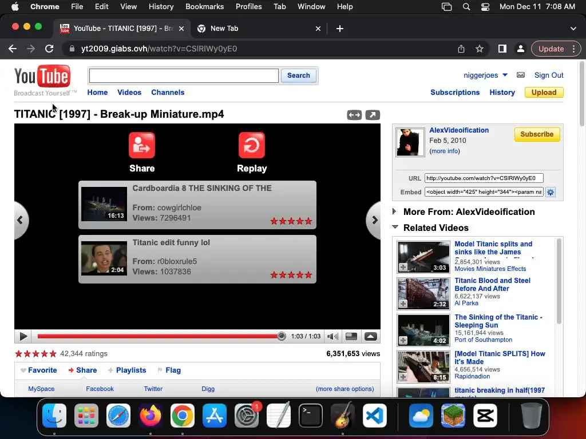Open the inbox envelope icon

521,75
